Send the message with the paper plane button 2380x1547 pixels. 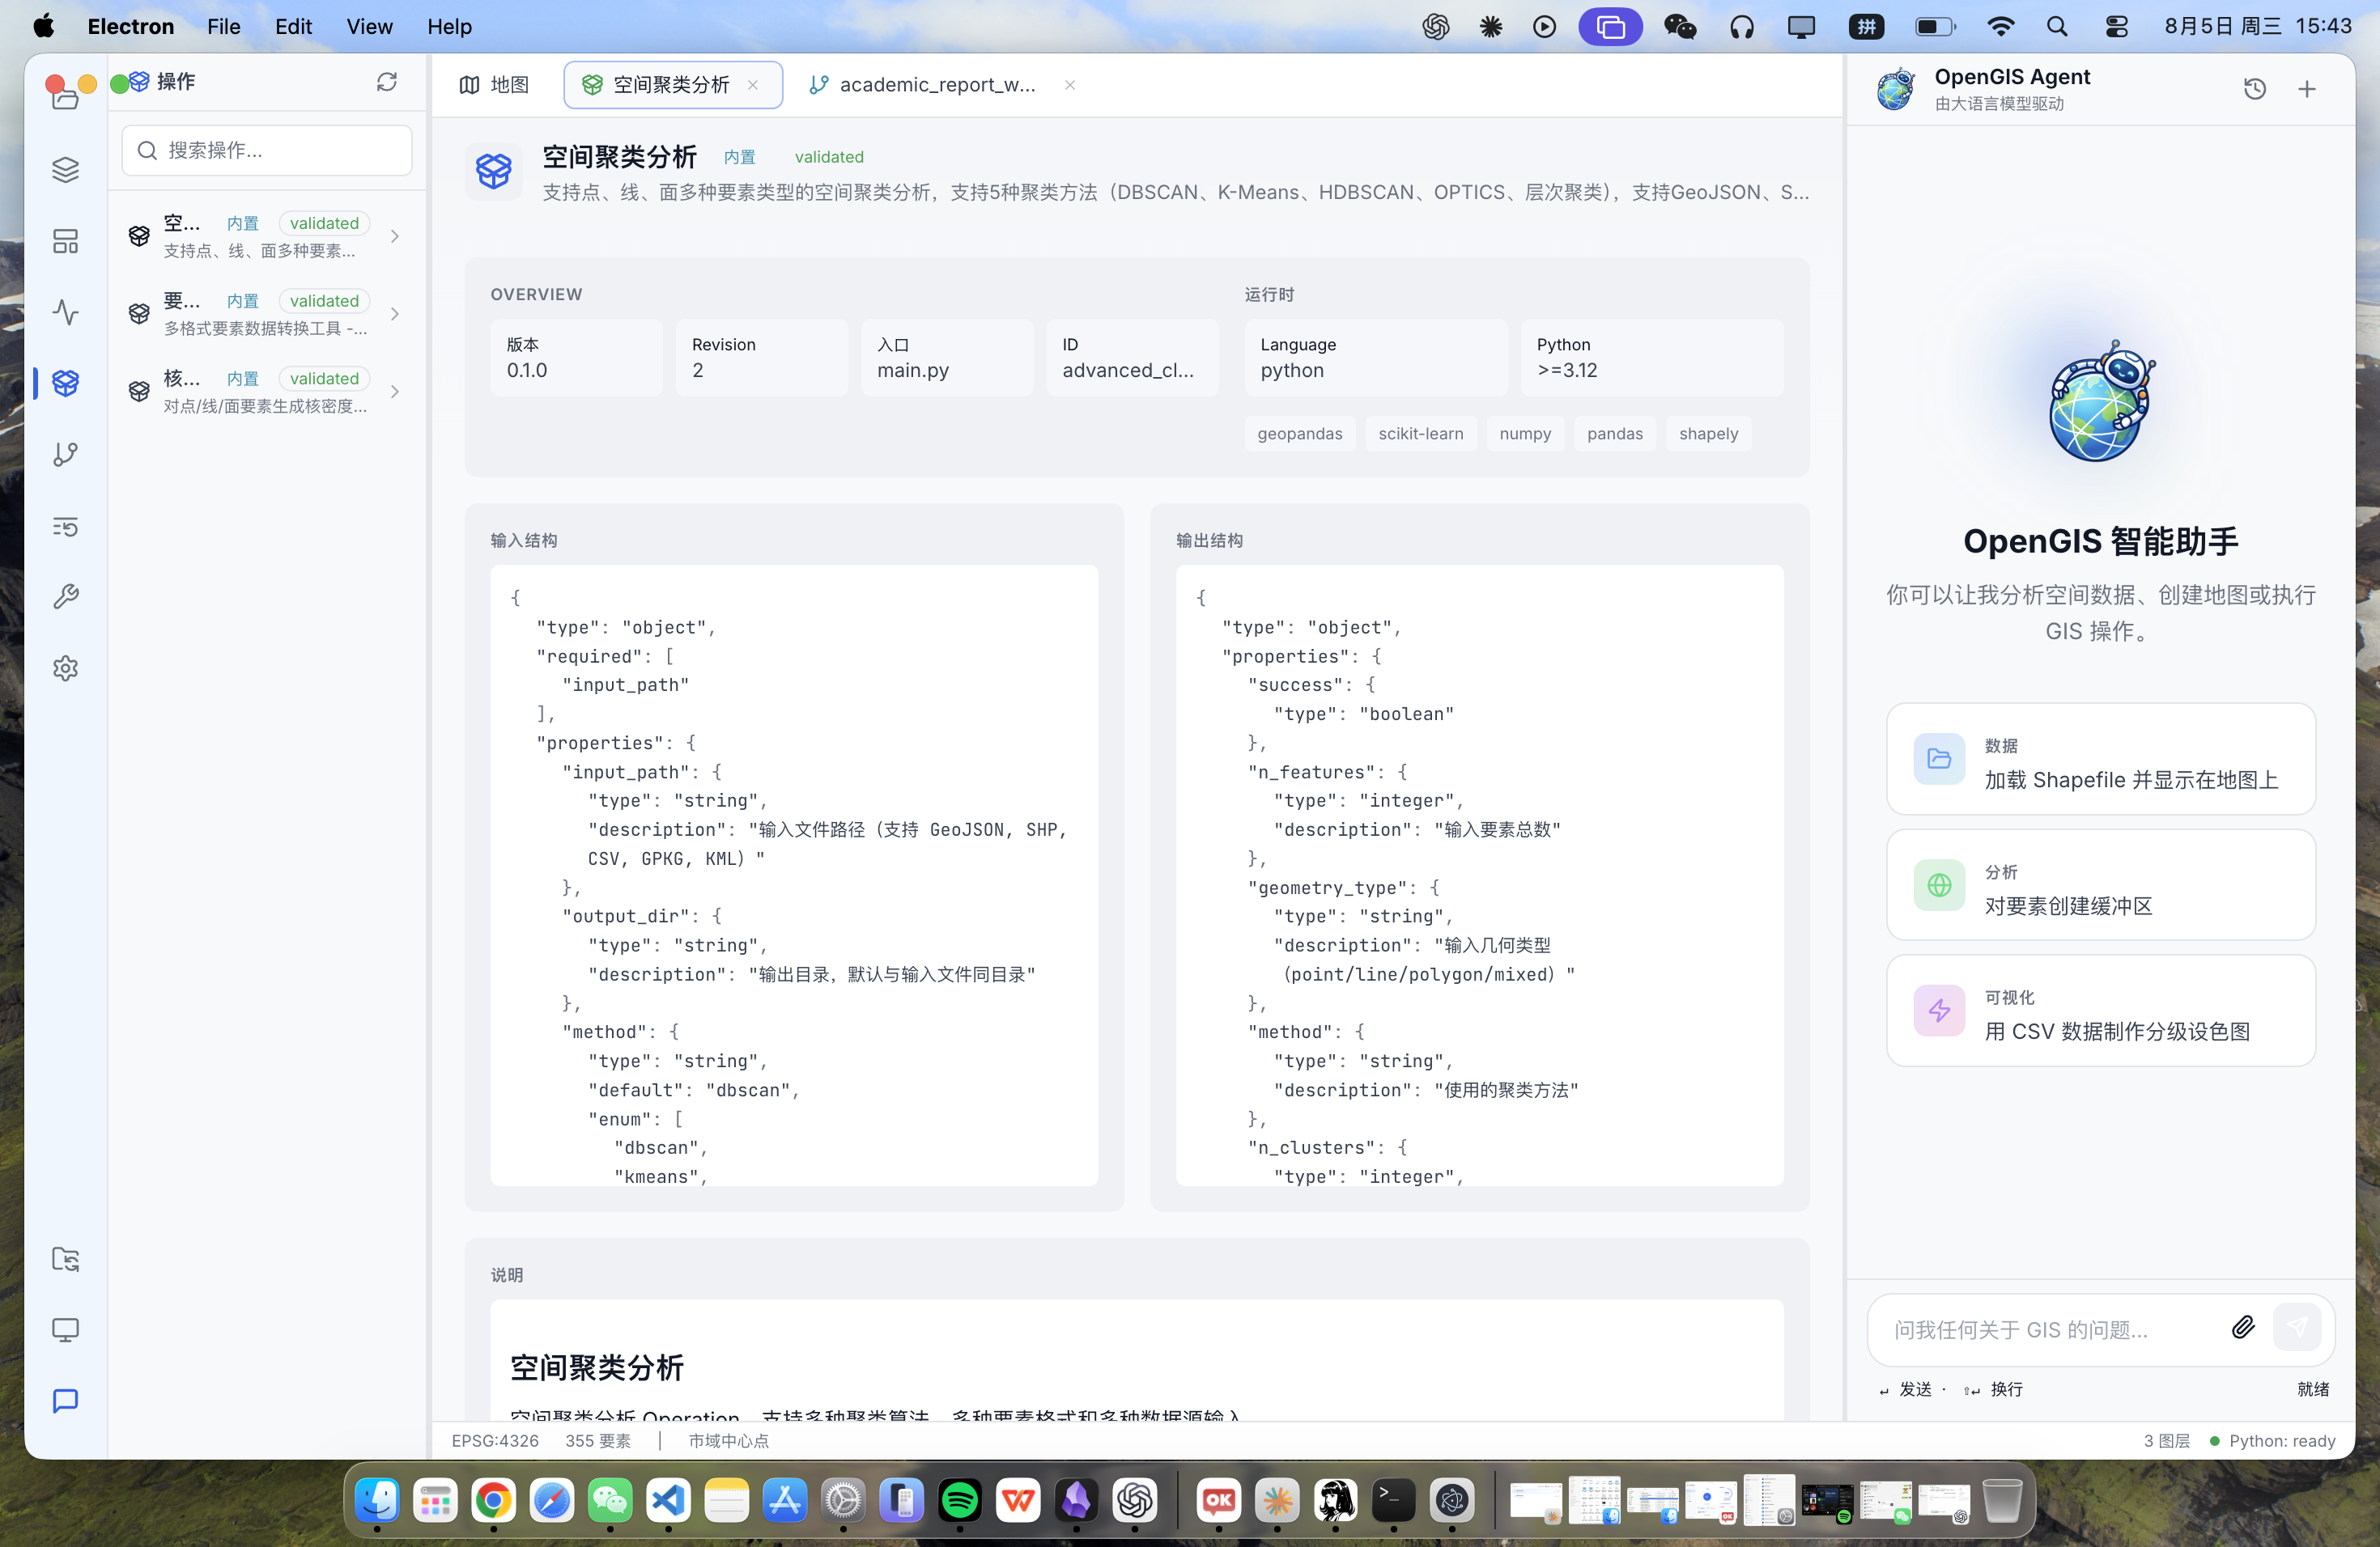pos(2297,1327)
